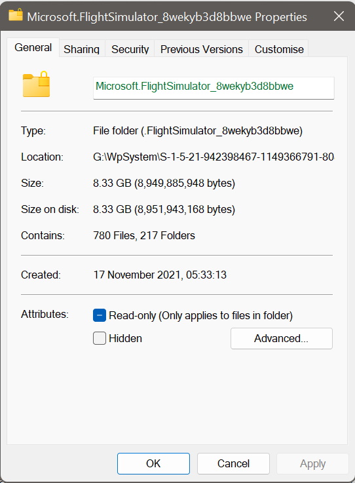Screen dimensions: 355x483
Task: Click the Contains label
Action: (43, 236)
